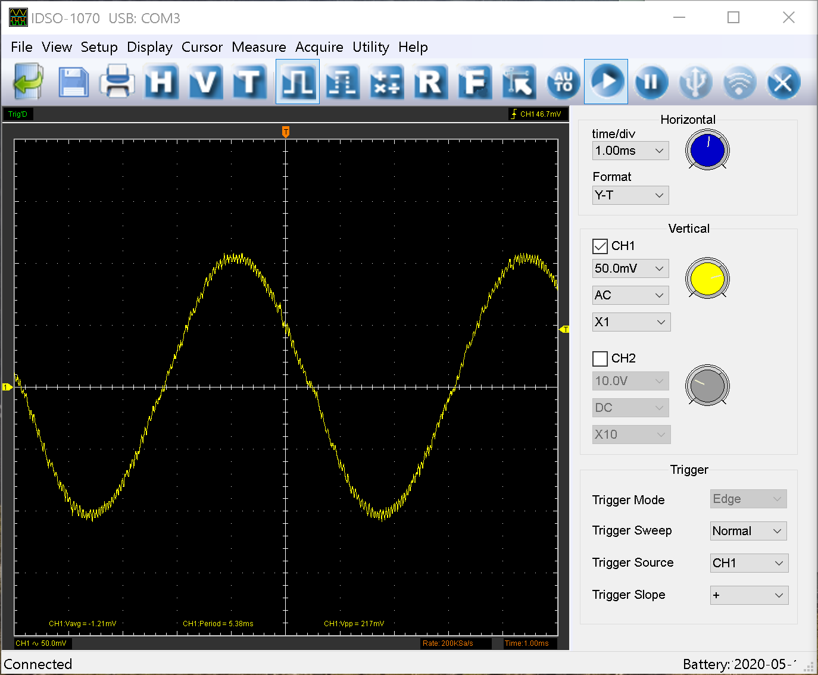The image size is (818, 675).
Task: Open the Trigger Mode Edge dropdown
Action: pyautogui.click(x=748, y=499)
